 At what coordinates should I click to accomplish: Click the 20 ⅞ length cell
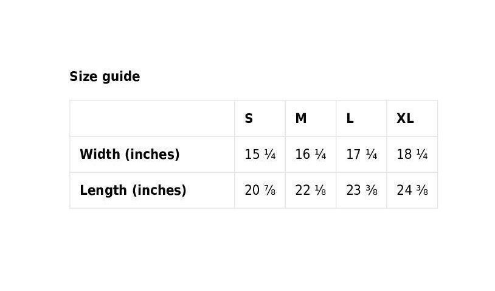click(x=260, y=190)
